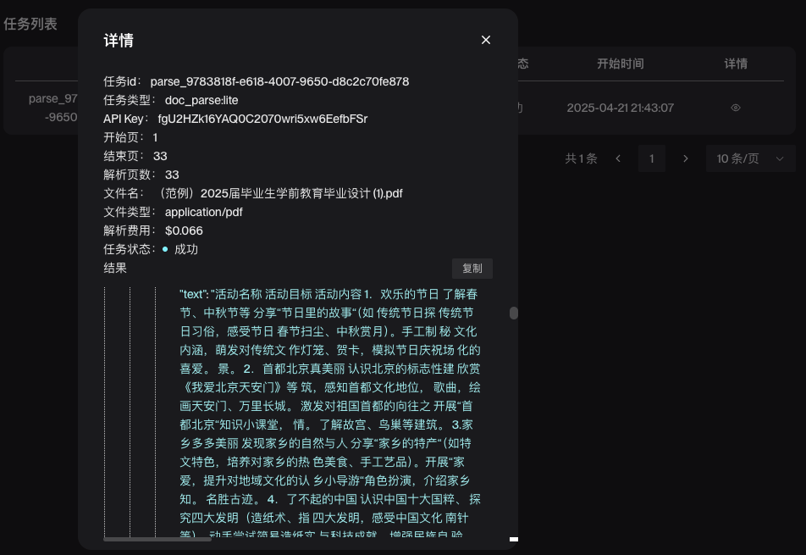Click the next page arrow

[685, 158]
